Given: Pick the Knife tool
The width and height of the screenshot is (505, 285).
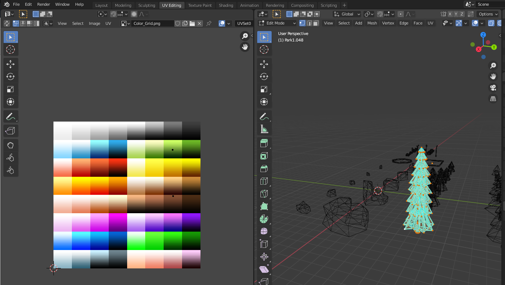Looking at the screenshot, I should pyautogui.click(x=264, y=194).
